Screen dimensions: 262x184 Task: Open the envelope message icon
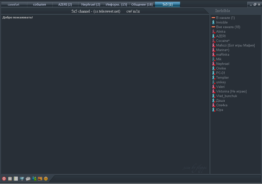pos(28,179)
